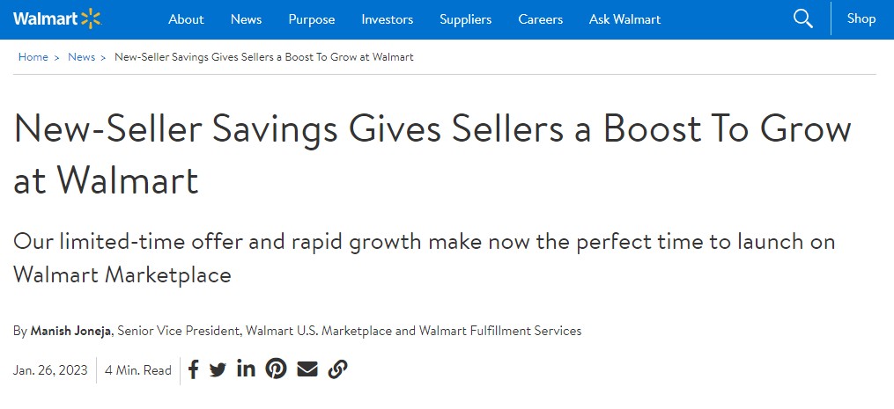Open the Careers navigation item
Image resolution: width=894 pixels, height=409 pixels.
(x=541, y=19)
